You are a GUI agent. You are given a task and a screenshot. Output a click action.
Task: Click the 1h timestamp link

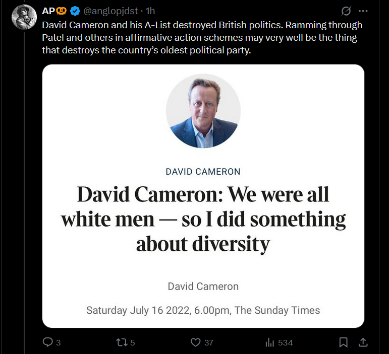(150, 10)
